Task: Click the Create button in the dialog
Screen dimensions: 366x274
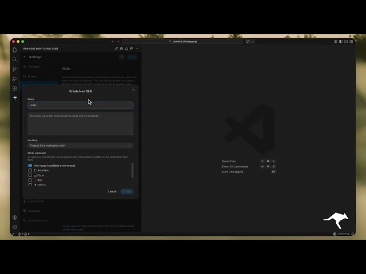Action: 127,191
